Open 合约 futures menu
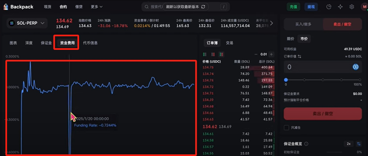The height and width of the screenshot is (156, 368). pos(63,7)
